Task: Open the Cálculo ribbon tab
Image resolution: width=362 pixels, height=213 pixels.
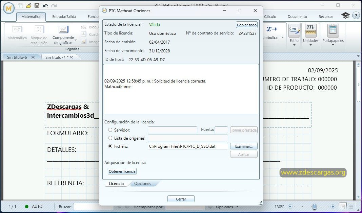Action: 270,17
